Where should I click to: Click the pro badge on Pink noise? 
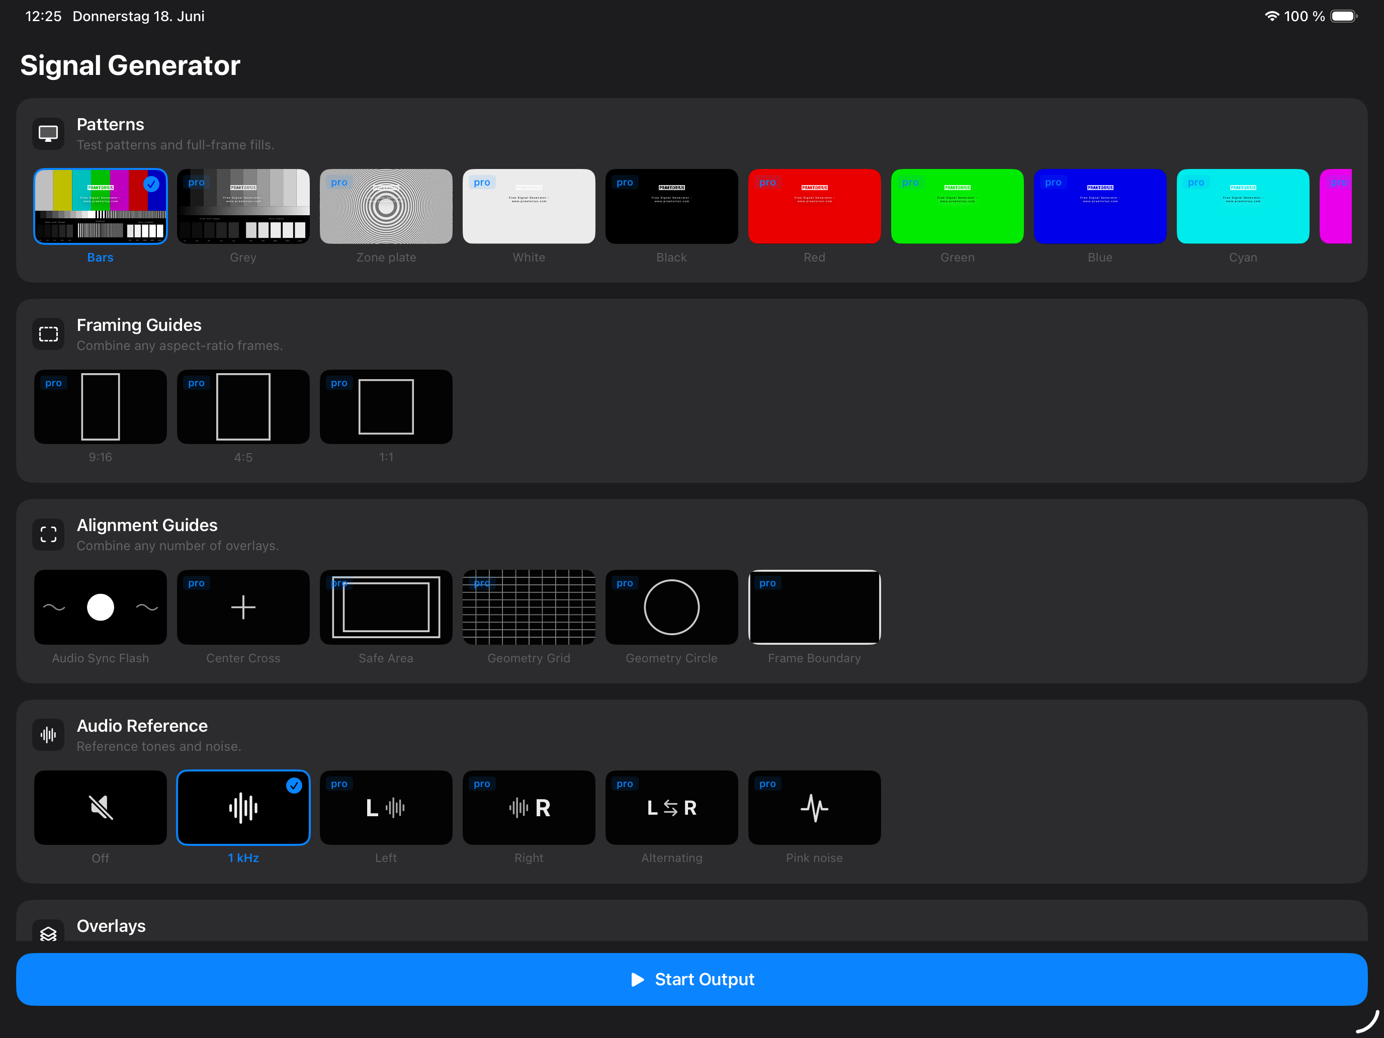tap(768, 784)
